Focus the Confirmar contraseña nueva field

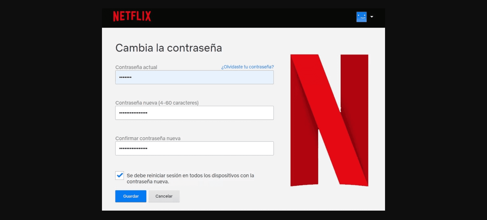coord(194,148)
